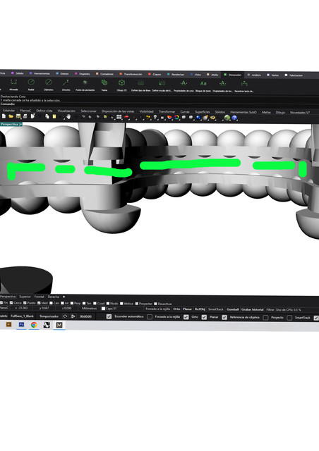Open the Gemas ribbon tab
319x451 pixels.
tap(62, 73)
